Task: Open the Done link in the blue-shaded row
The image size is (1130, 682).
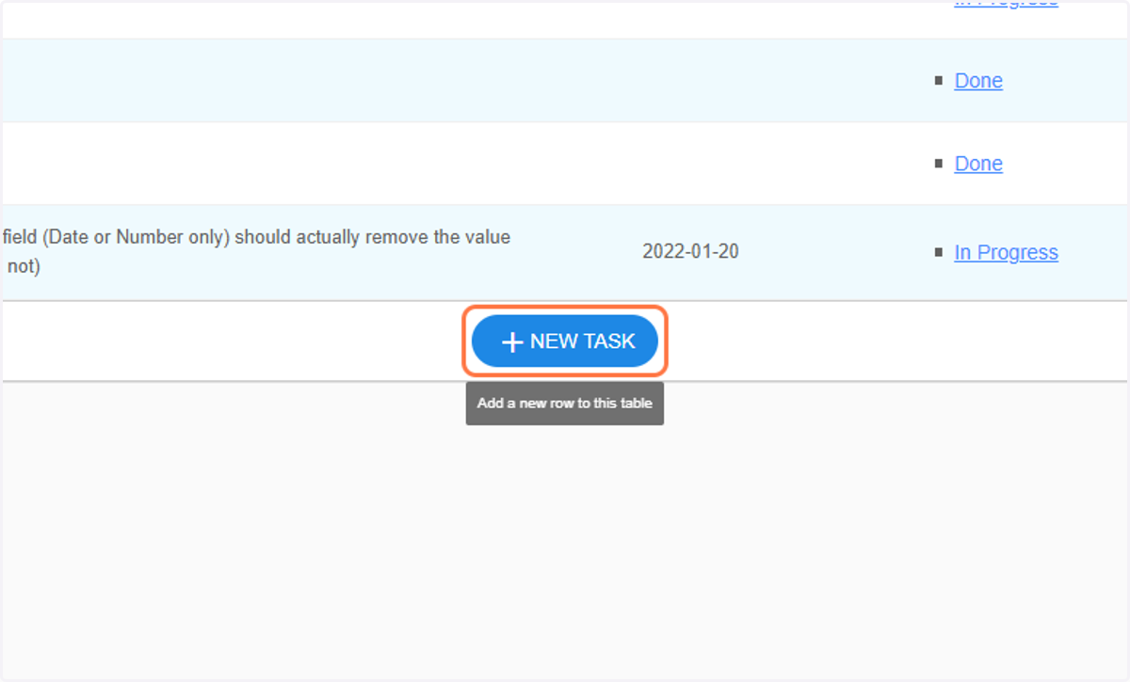Action: coord(978,81)
